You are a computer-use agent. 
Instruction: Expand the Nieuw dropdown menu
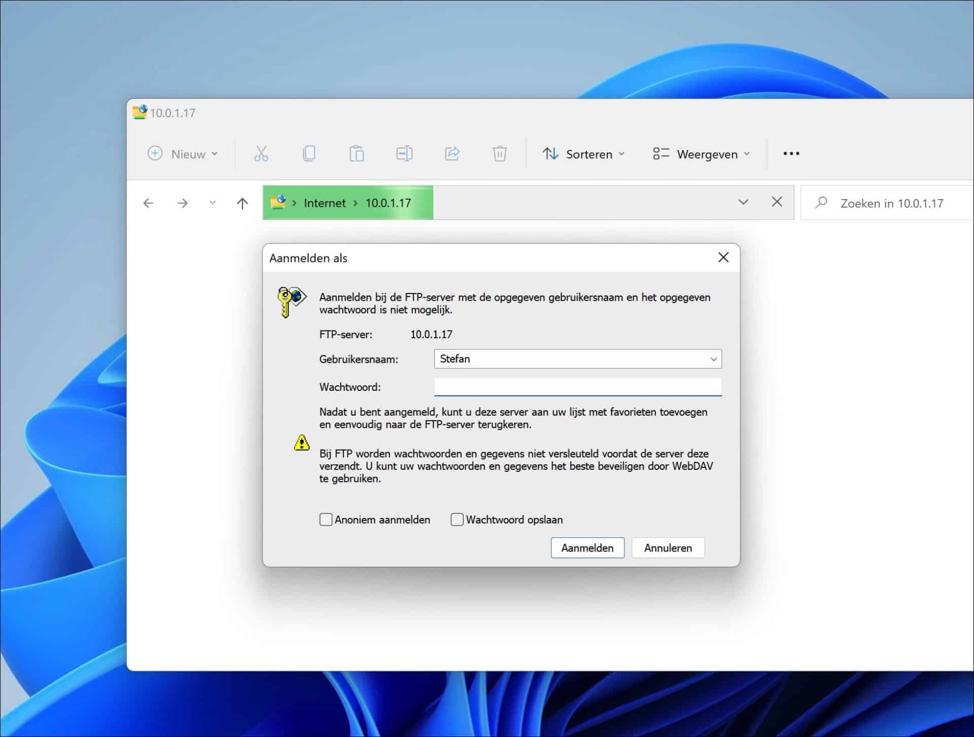pos(184,154)
